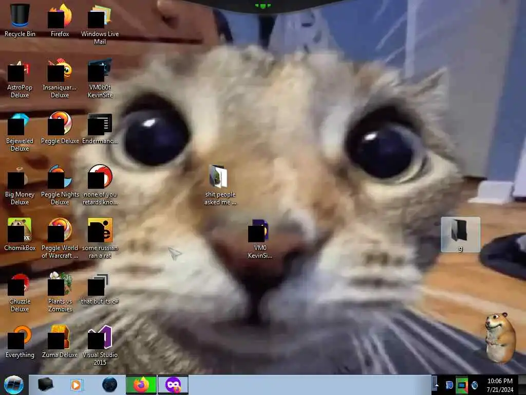Click the green monitor tray icon

(462, 385)
